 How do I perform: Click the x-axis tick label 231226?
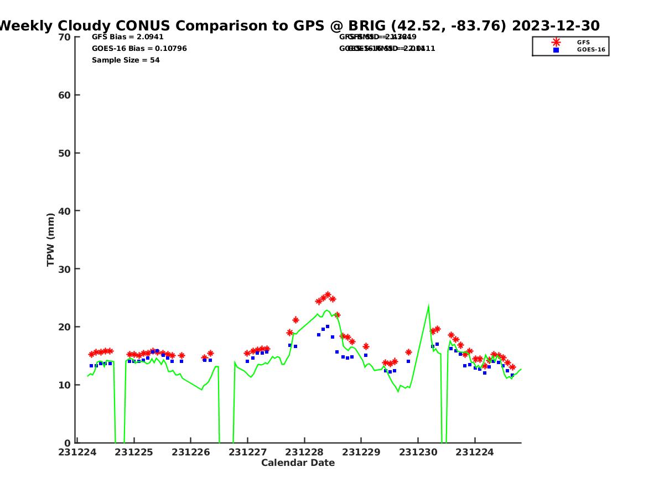[191, 452]
